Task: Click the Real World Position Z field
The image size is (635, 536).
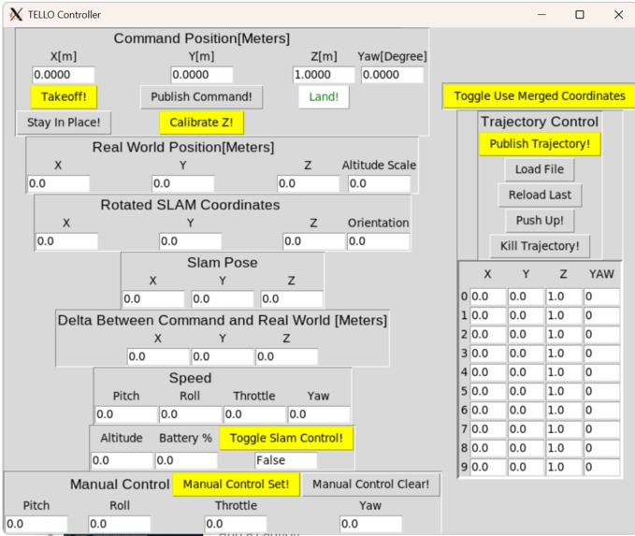Action: (308, 183)
